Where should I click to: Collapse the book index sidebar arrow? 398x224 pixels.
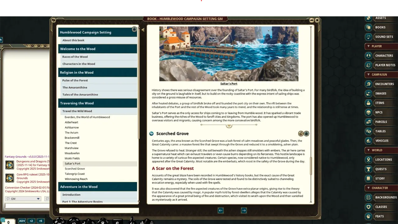tap(143, 30)
